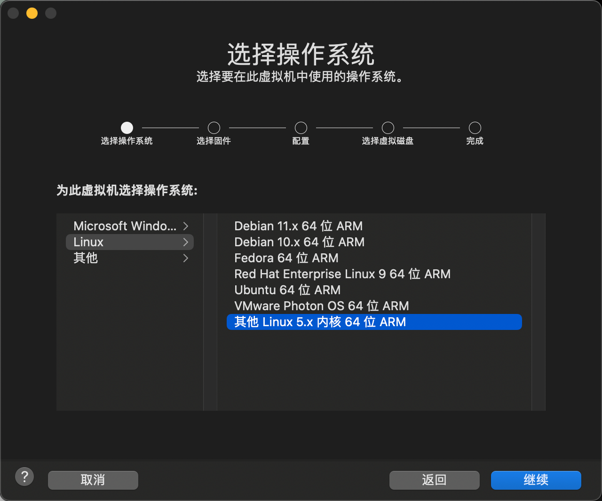Click the 完成 step circle
This screenshot has height=501, width=602.
475,127
